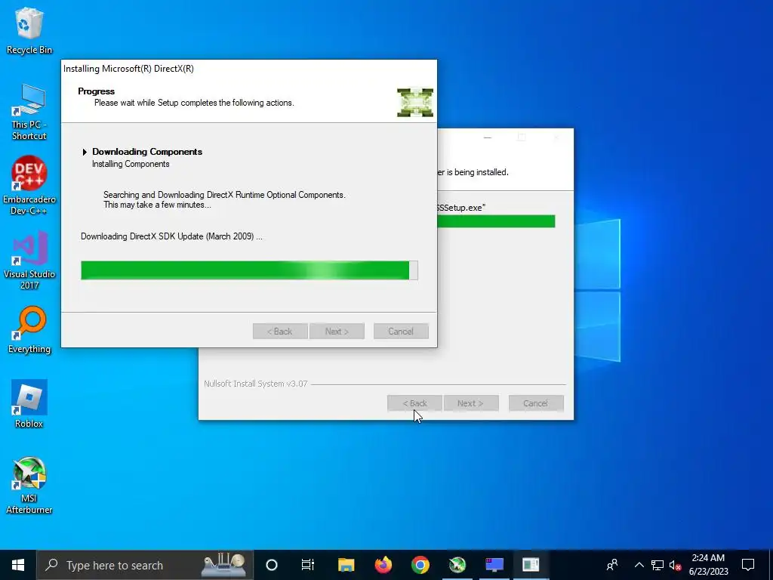Click the 'Installing Microsoft(R) DirectX(R)' title bar
This screenshot has height=580, width=773.
249,69
